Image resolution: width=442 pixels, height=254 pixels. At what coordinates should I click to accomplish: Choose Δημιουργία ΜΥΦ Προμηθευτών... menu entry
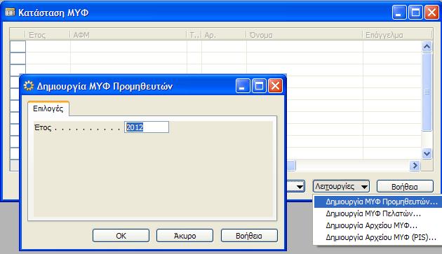[378, 202]
